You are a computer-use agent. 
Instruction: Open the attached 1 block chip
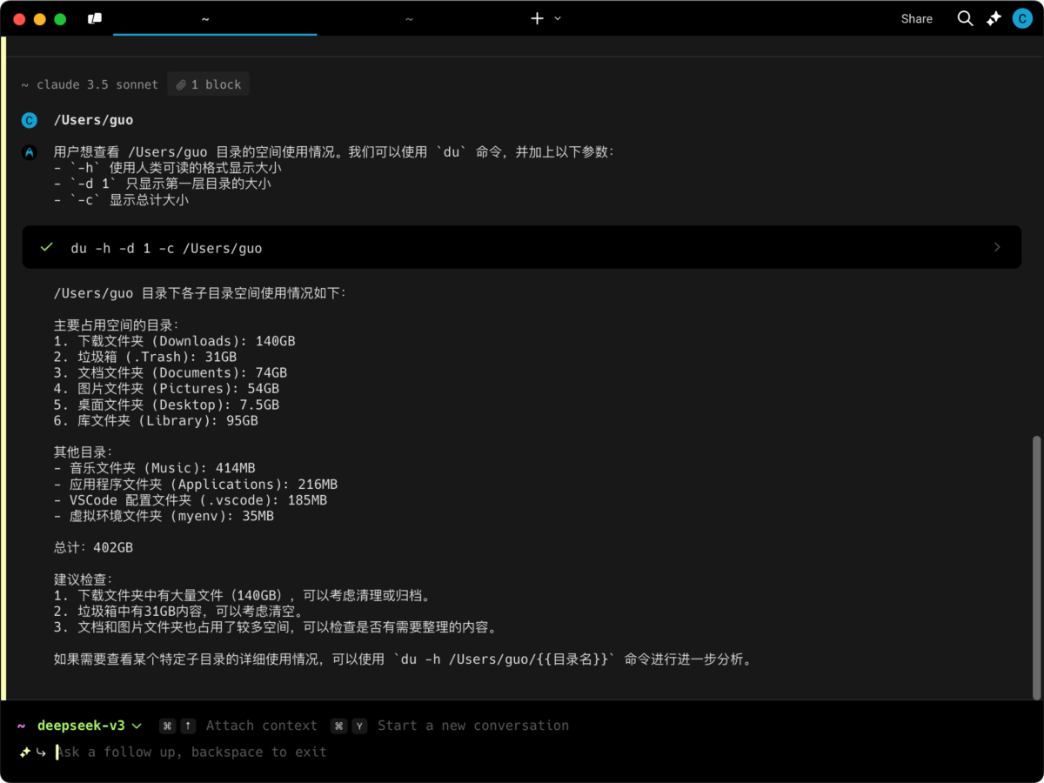[x=208, y=84]
